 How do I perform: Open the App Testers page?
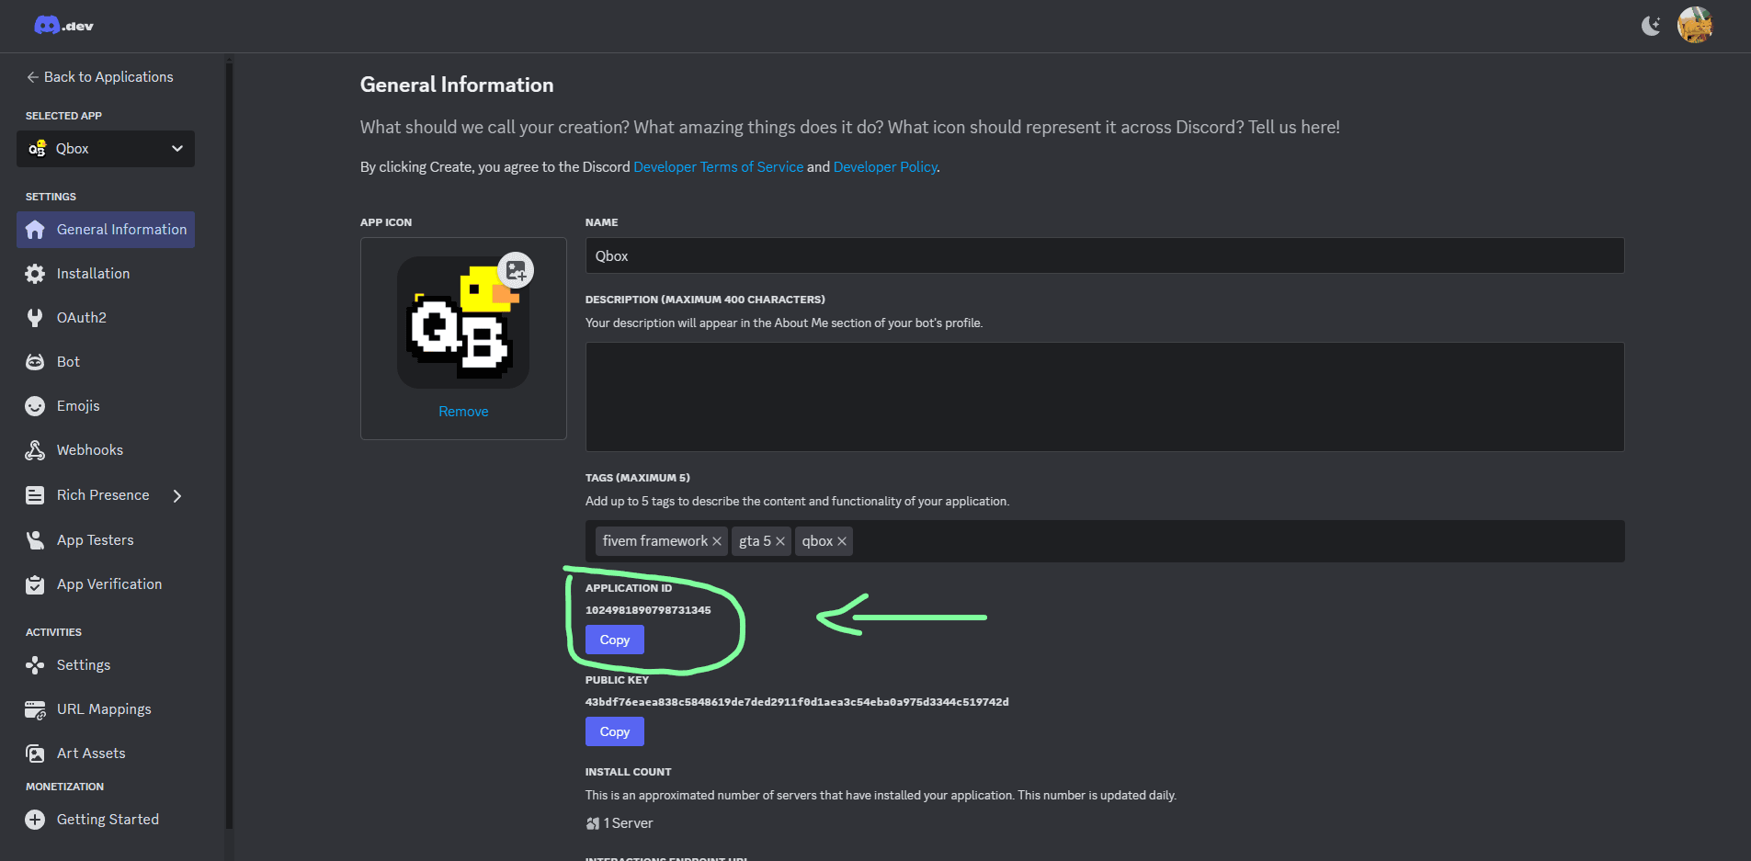[96, 539]
